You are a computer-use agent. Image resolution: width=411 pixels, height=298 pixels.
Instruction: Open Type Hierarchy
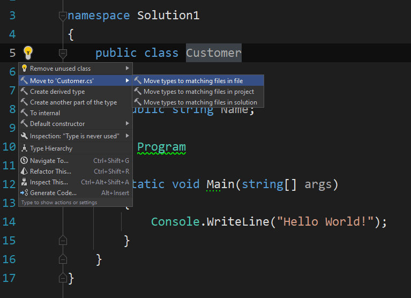pyautogui.click(x=76, y=148)
